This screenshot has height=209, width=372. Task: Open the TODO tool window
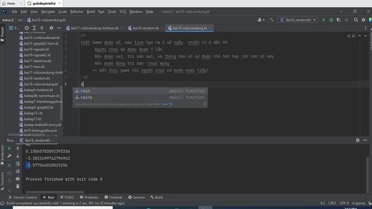click(67, 197)
